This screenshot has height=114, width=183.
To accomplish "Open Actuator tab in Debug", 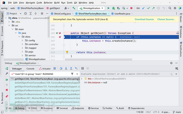I will pos(45,69).
